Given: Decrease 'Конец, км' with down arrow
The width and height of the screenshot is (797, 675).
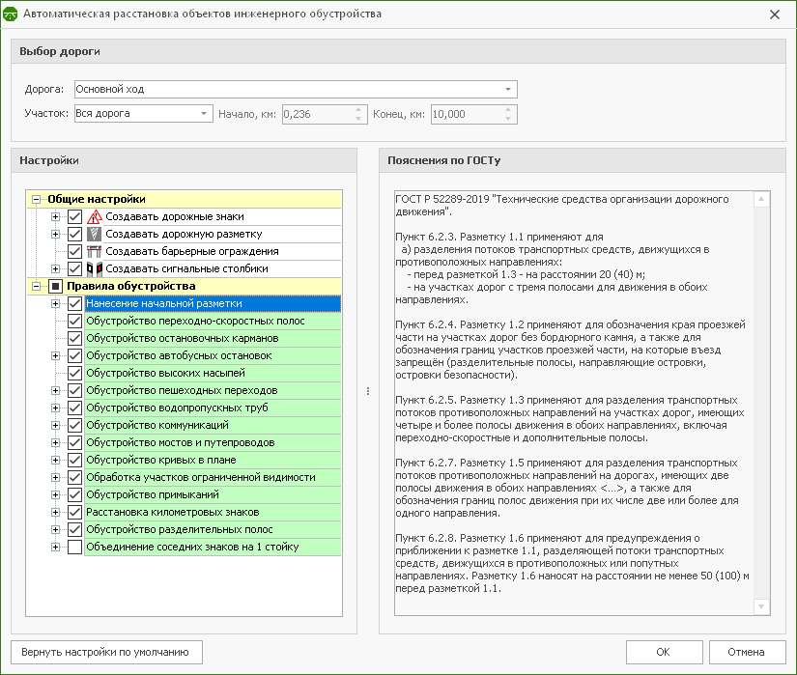Looking at the screenshot, I should pyautogui.click(x=509, y=119).
